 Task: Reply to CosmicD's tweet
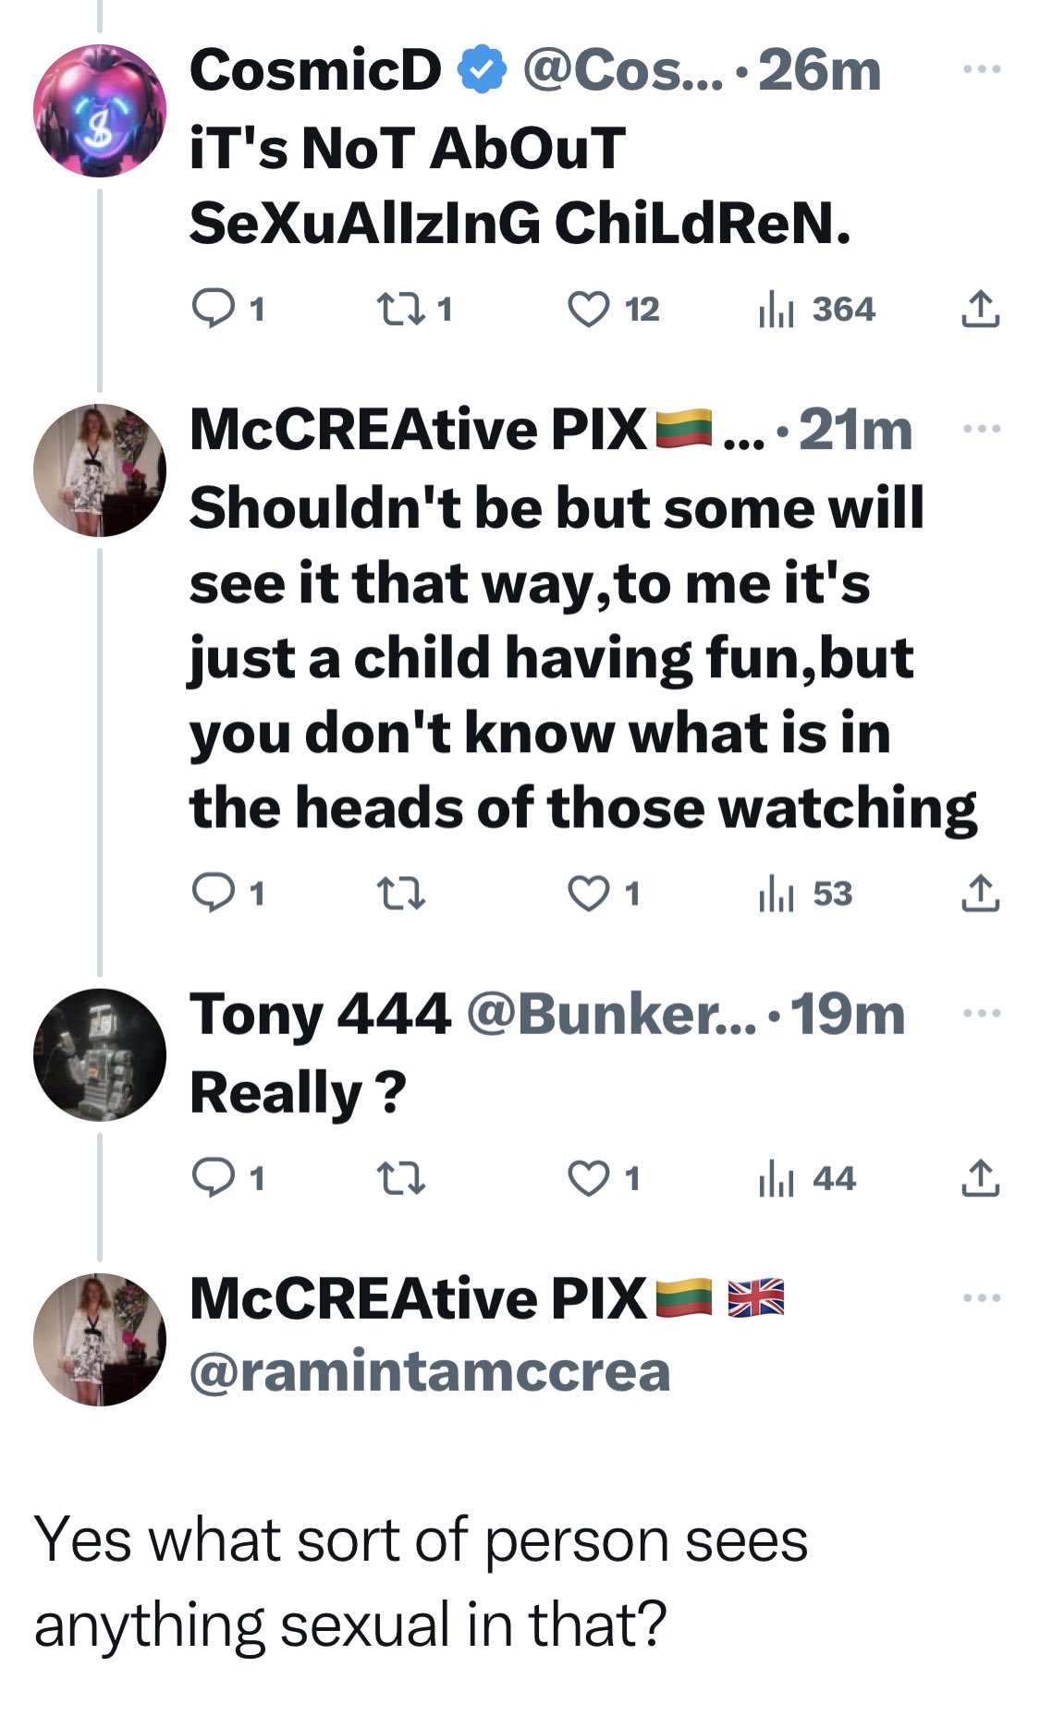pos(213,309)
